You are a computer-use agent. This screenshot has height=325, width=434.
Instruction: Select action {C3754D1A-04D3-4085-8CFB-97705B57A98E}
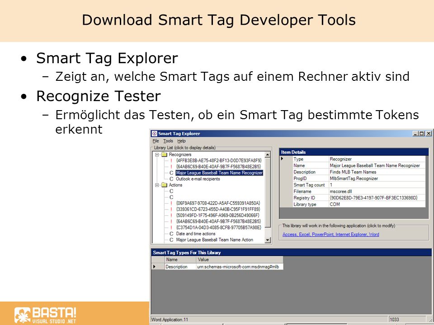point(219,227)
